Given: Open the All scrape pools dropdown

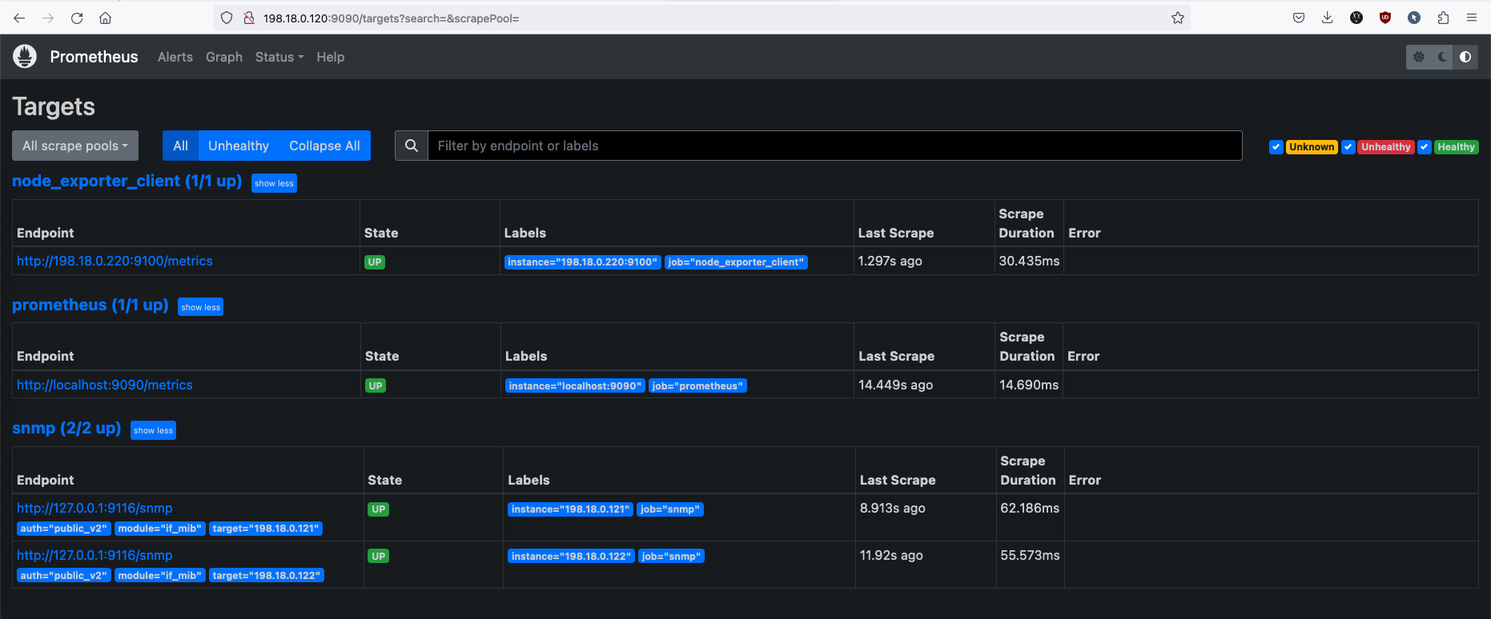Looking at the screenshot, I should [x=75, y=146].
